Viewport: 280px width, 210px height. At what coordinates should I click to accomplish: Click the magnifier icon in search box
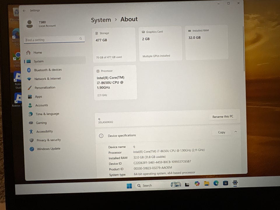[81, 38]
